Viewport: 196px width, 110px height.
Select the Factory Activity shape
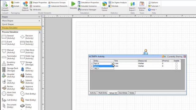click(27, 75)
